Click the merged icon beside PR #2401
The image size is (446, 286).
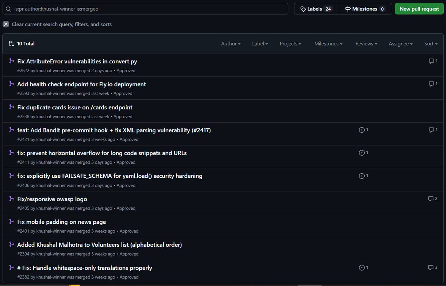[x=11, y=222]
